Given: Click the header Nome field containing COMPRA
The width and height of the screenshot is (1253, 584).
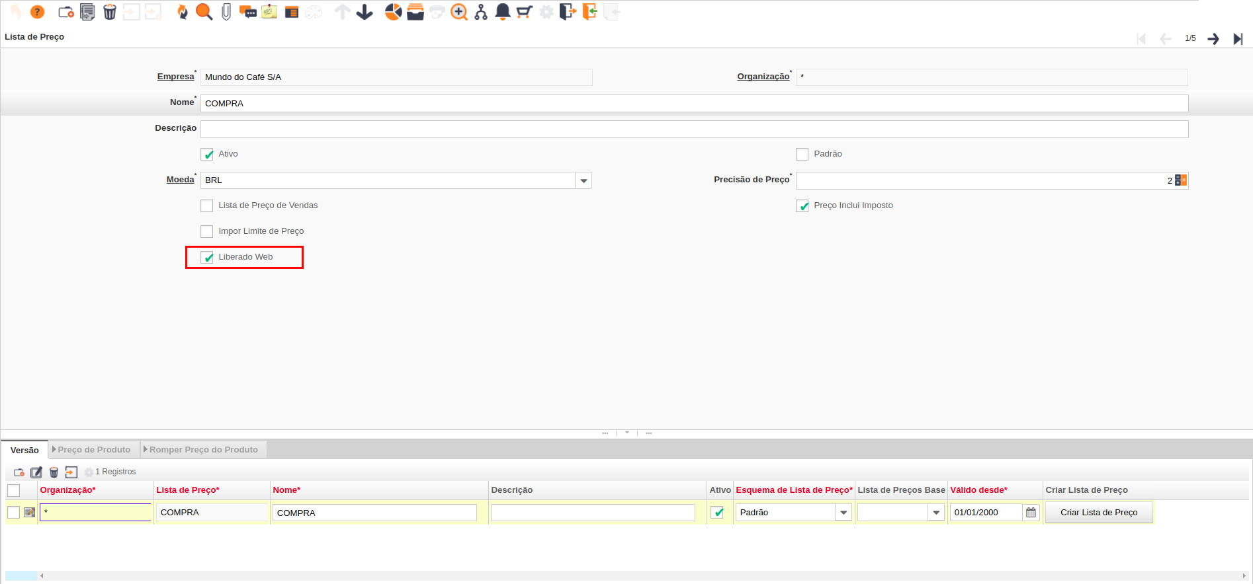Looking at the screenshot, I should [694, 104].
